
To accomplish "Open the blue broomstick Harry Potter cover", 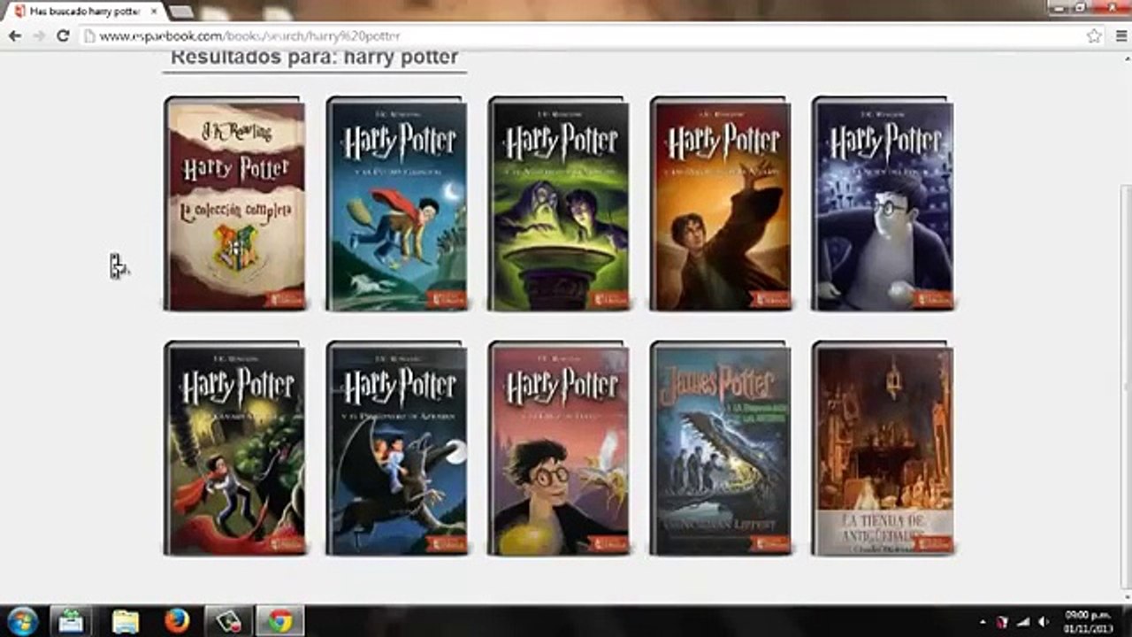I will pos(396,203).
